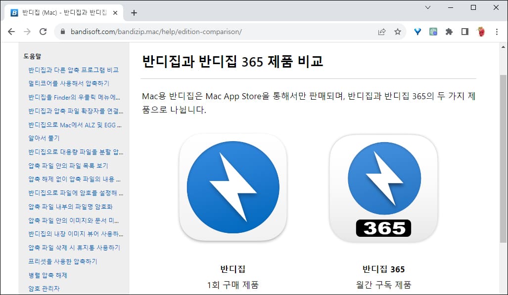Reload the Bandizip help page

tap(43, 31)
